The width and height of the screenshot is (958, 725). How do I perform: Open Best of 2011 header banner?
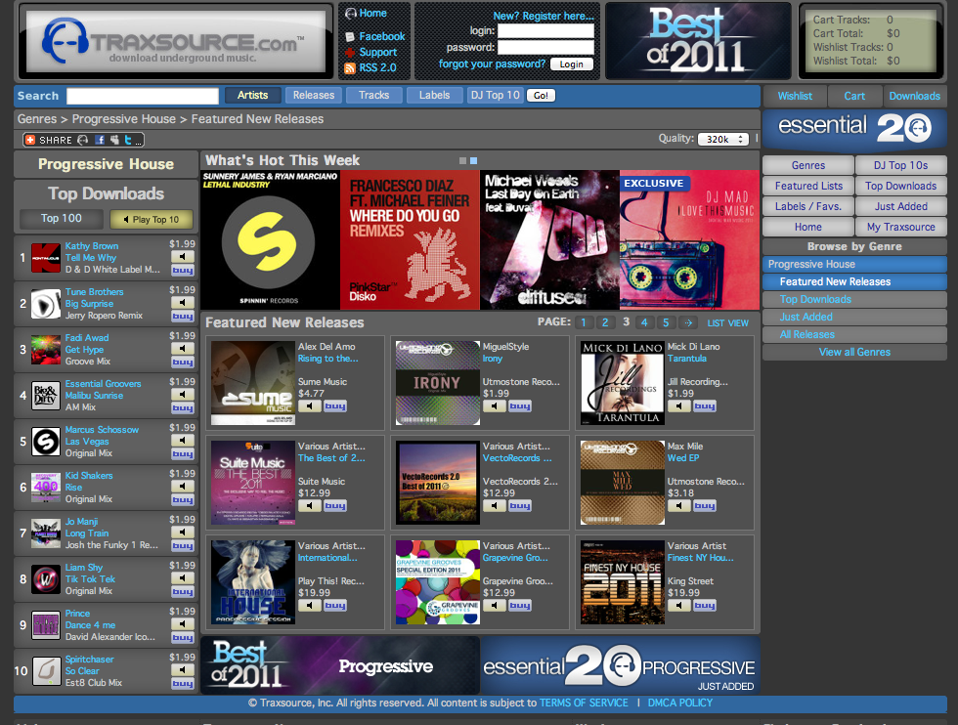click(698, 41)
